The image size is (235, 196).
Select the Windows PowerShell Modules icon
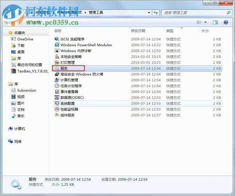point(57,45)
